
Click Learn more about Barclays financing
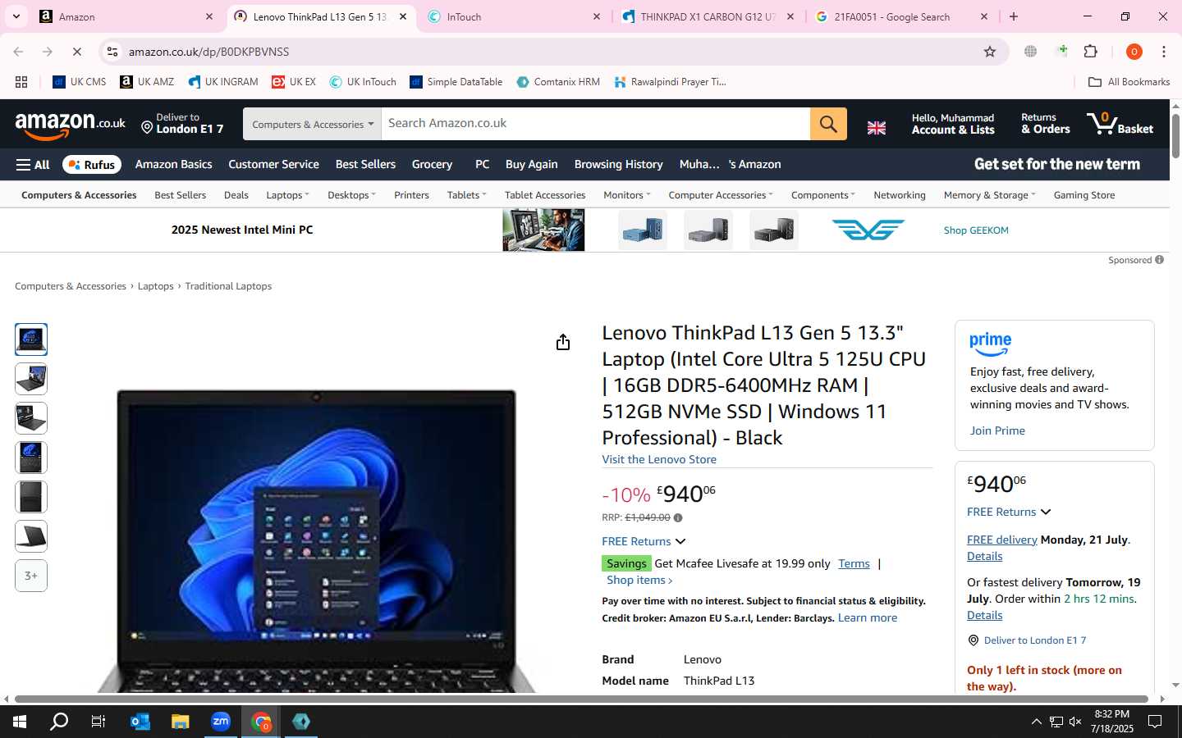tap(867, 618)
